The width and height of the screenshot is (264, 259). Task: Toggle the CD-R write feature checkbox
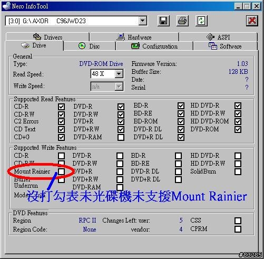click(61, 156)
